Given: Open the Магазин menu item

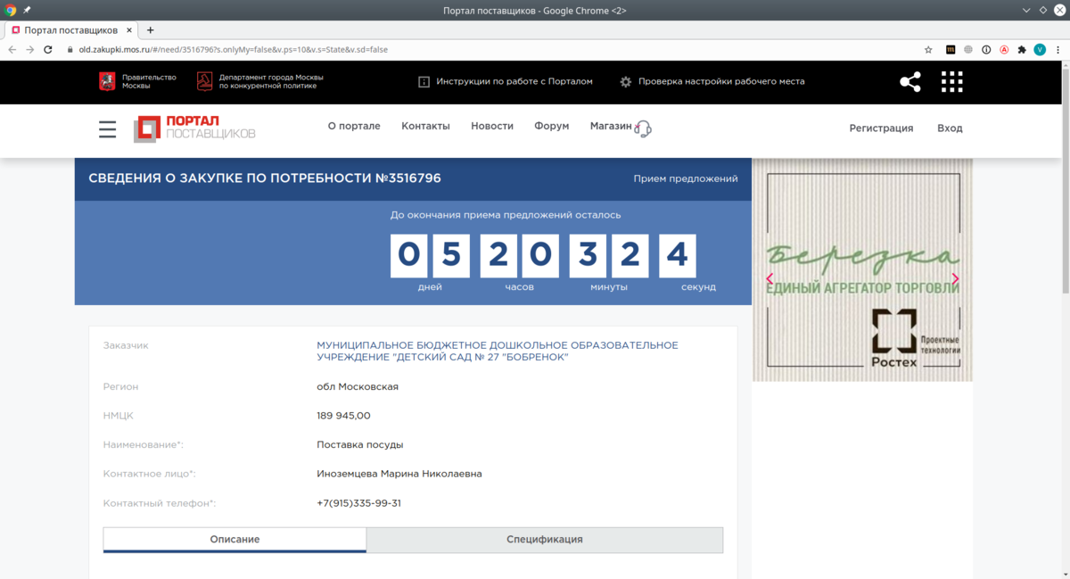Looking at the screenshot, I should [611, 126].
